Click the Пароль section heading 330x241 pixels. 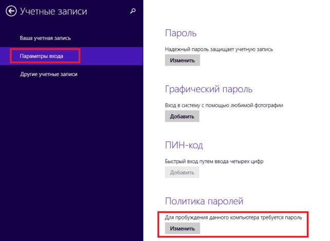(x=181, y=33)
